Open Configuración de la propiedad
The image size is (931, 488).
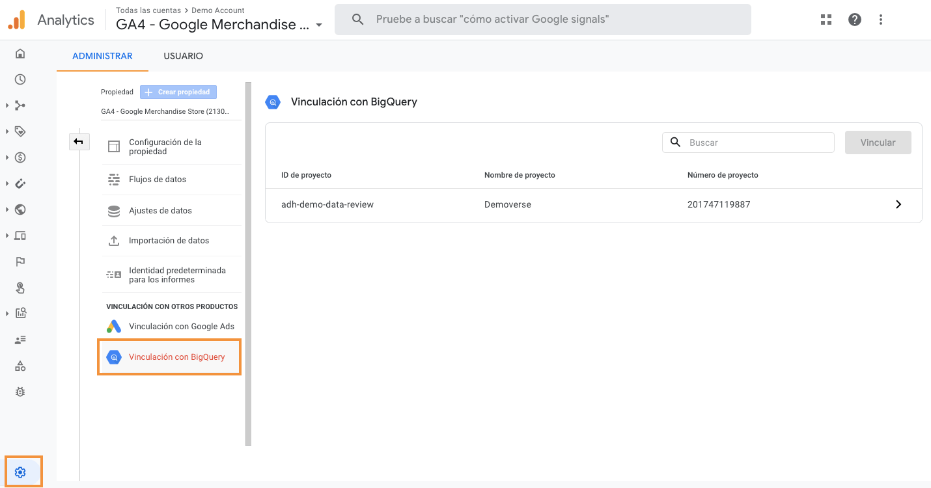(171, 146)
